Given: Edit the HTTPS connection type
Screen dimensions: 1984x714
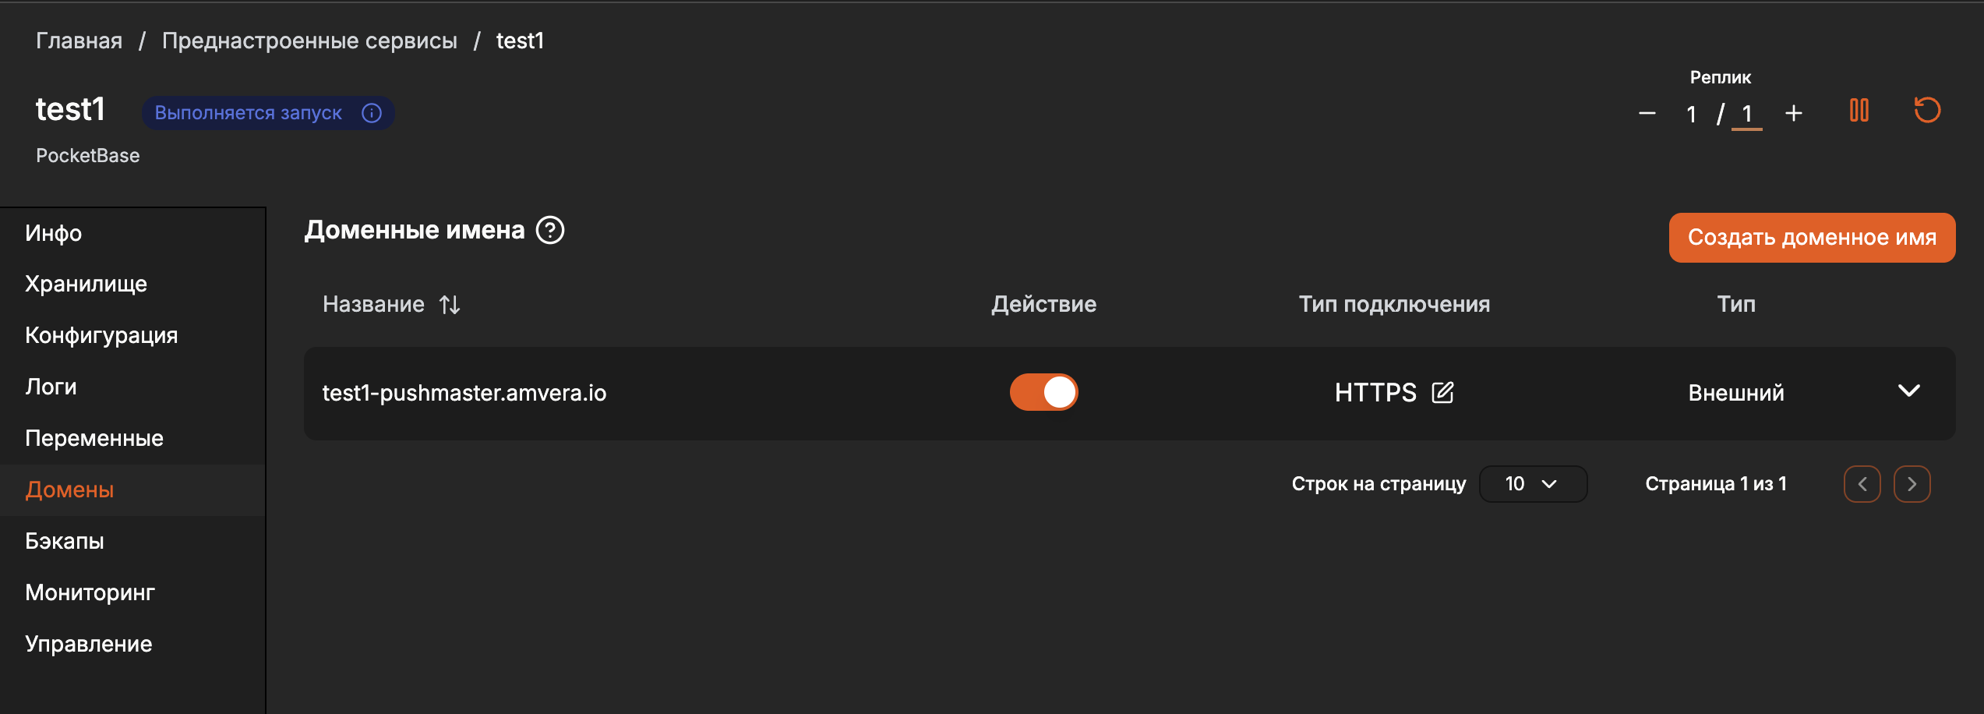Looking at the screenshot, I should click(x=1442, y=392).
